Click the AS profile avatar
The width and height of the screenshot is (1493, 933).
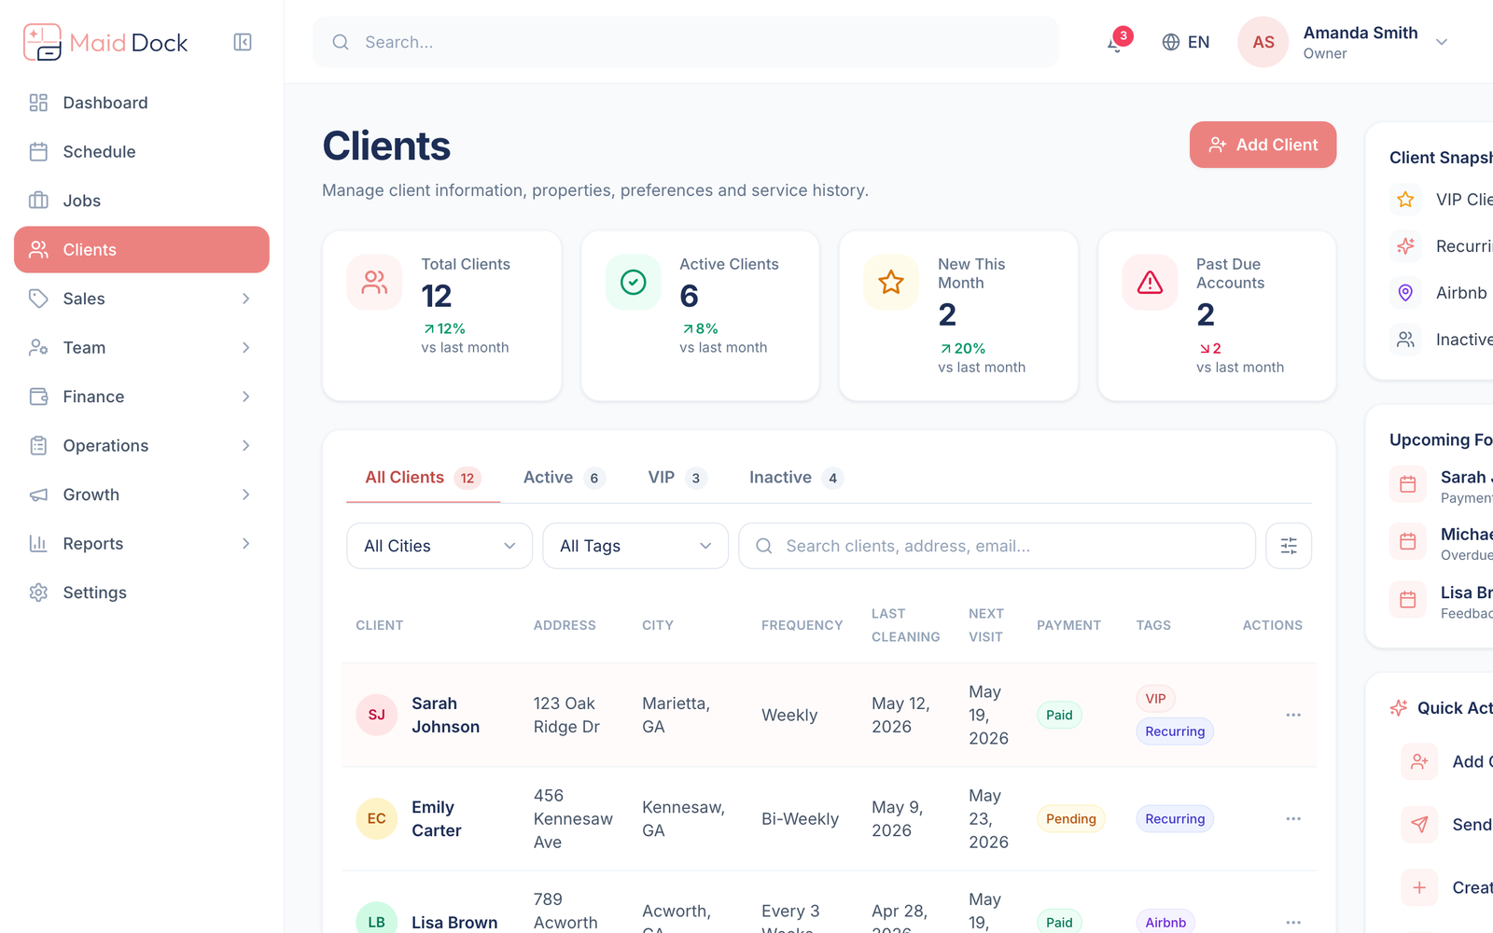1263,42
